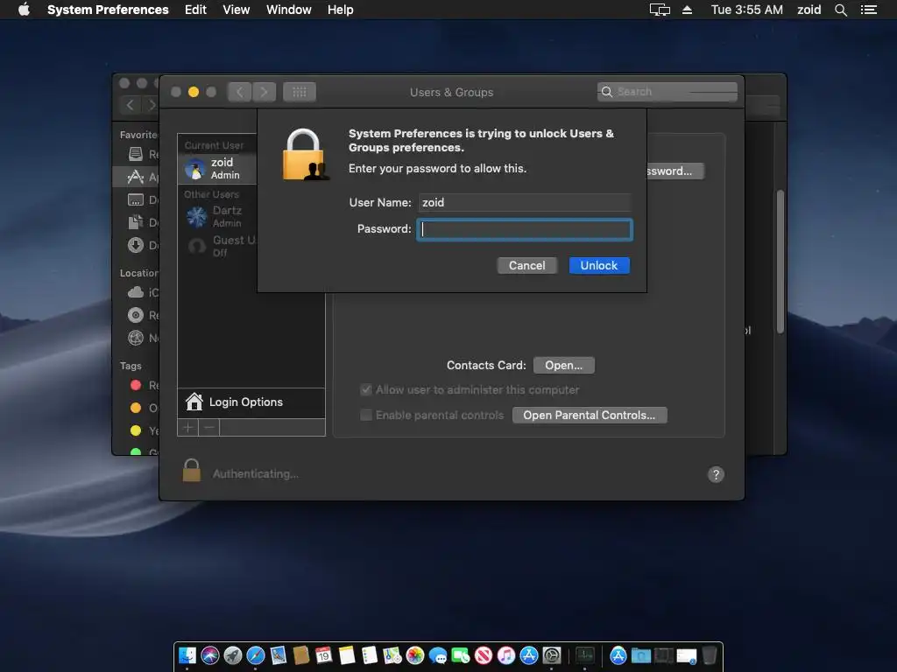Click the menu bar clock Tue 3:55 AM
Viewport: 897px width, 672px height.
[746, 10]
